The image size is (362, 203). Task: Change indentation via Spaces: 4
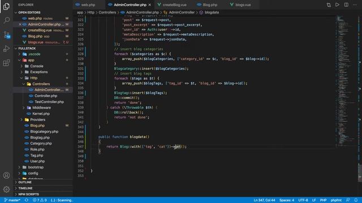click(x=287, y=200)
